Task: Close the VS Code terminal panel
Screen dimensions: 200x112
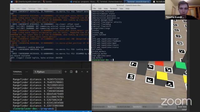Action: [x=87, y=72]
